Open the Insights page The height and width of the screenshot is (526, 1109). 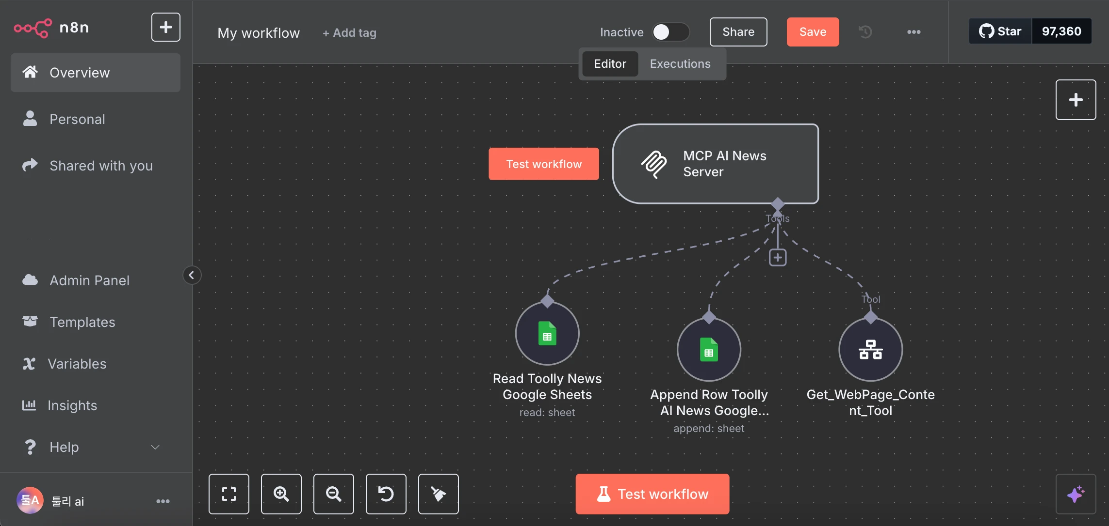96,405
